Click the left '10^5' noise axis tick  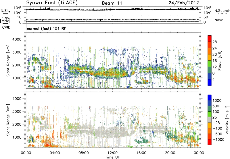(18, 8)
